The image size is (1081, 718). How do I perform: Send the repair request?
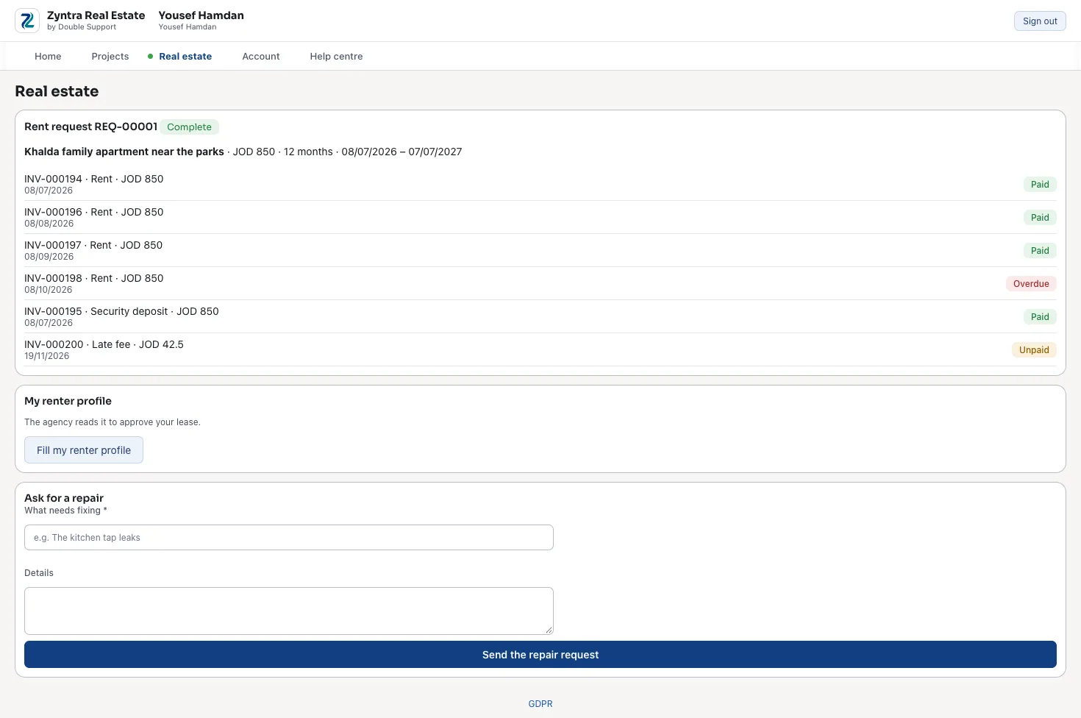point(540,655)
